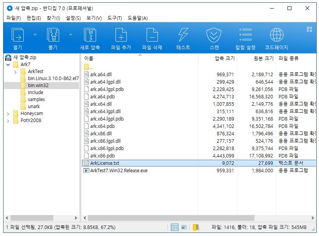This screenshot has height=236, width=319.
Task: Expand the Honeycam folder tree node
Action: coord(8,114)
